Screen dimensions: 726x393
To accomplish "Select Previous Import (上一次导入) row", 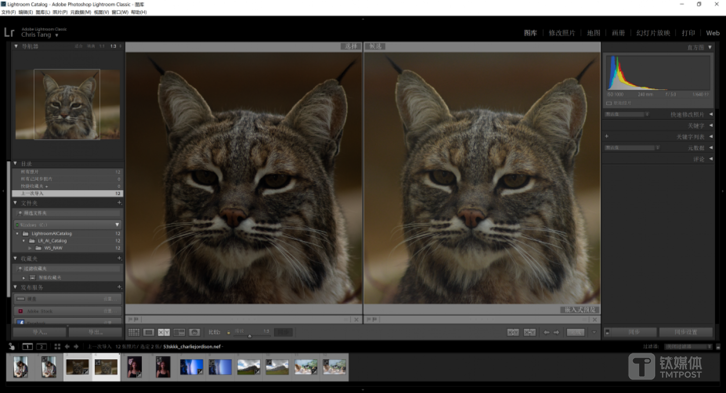I will tap(68, 193).
